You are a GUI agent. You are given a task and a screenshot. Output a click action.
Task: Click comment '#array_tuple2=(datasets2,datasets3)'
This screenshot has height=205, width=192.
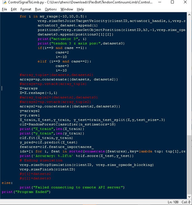(x=59, y=97)
